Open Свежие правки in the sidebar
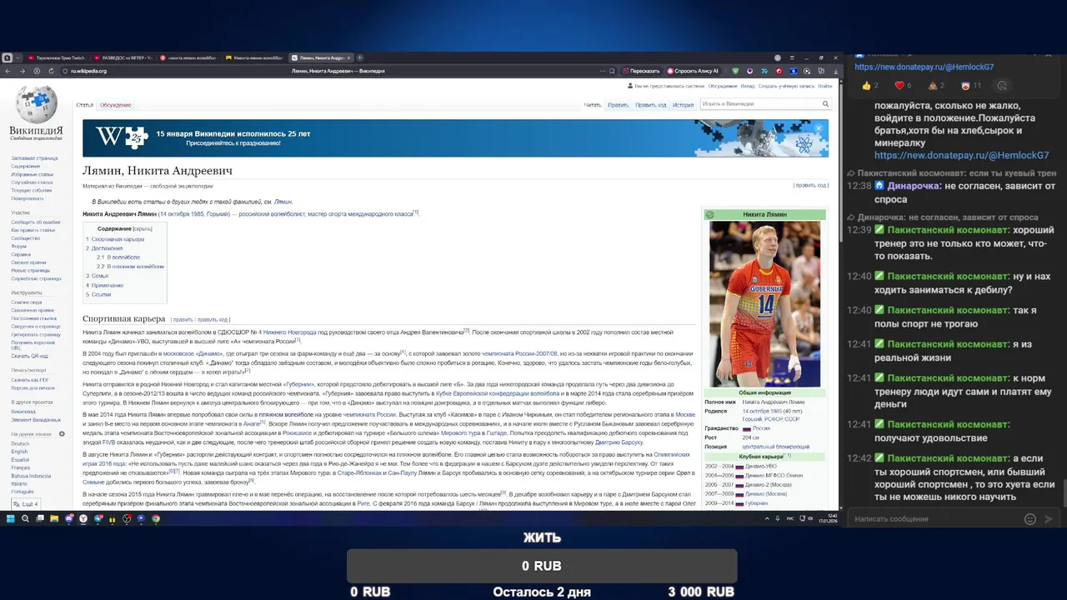1067x600 pixels. 28,262
